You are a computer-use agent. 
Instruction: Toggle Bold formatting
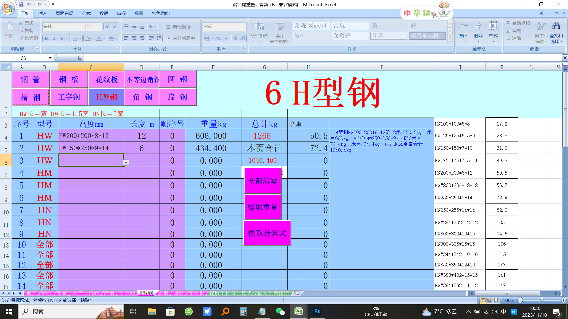[46, 38]
